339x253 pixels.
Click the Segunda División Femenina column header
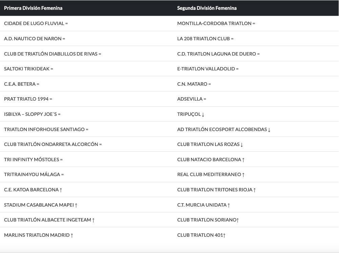coord(207,8)
